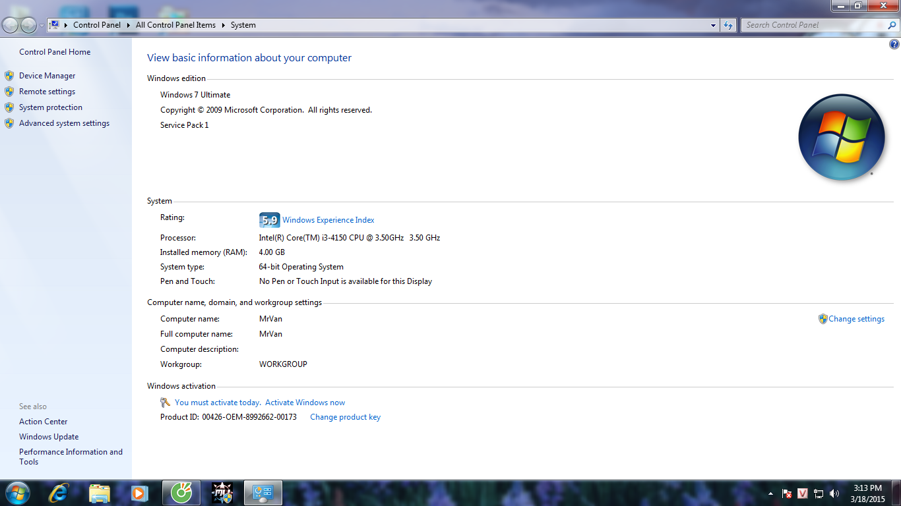Open Windows Explorer folder on taskbar
This screenshot has height=506, width=901.
pos(100,493)
